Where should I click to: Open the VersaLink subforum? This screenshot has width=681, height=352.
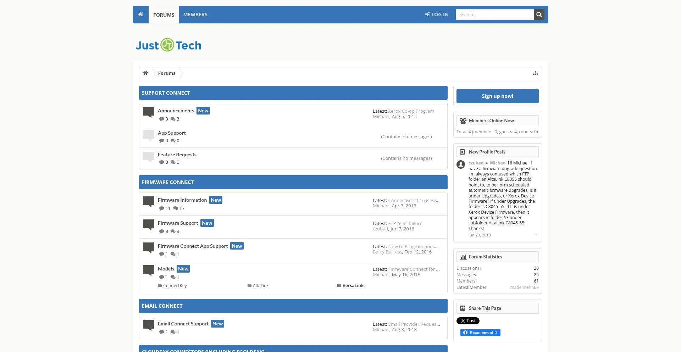353,286
